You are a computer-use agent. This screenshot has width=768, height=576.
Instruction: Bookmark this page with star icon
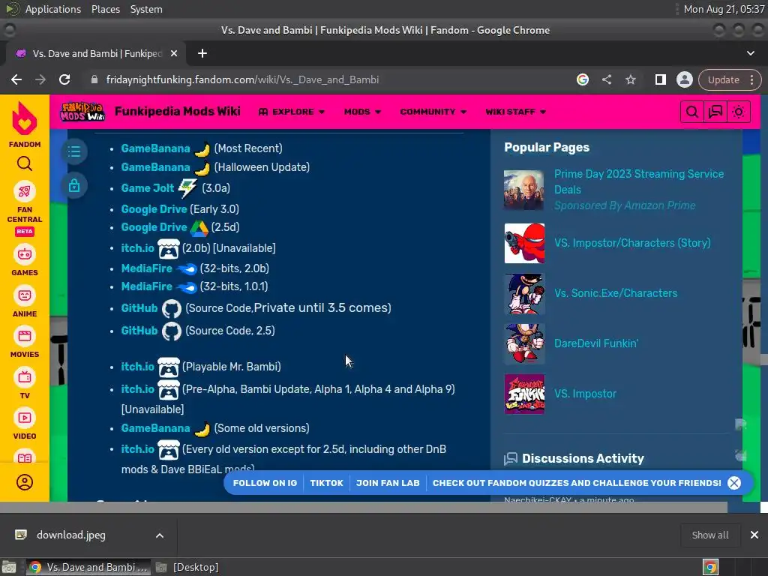coord(630,79)
